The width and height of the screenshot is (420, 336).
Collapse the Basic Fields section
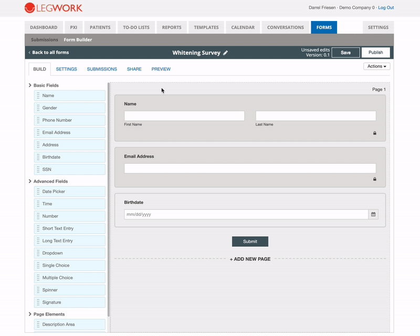pyautogui.click(x=30, y=85)
